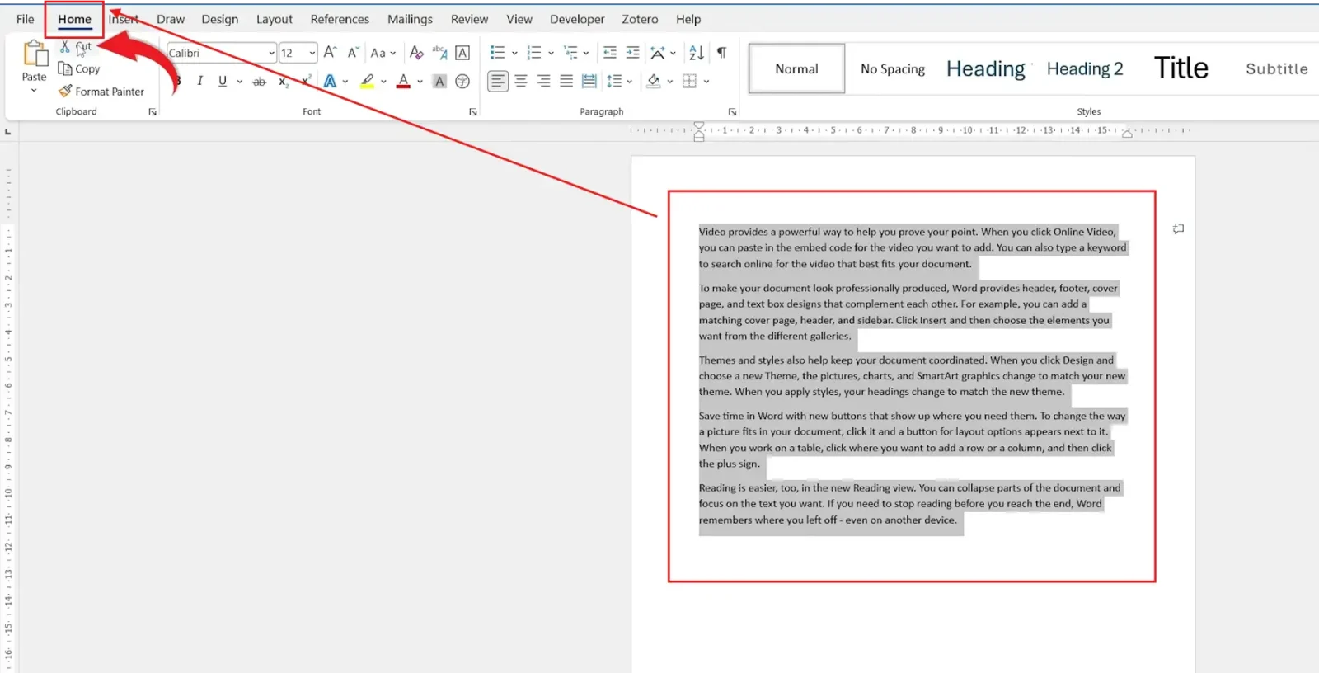
Task: Toggle show/hide paragraph marks
Action: [x=721, y=53]
